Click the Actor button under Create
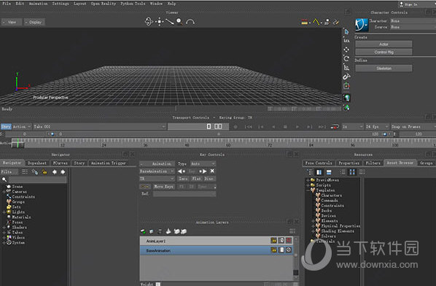The width and height of the screenshot is (436, 286). point(384,45)
